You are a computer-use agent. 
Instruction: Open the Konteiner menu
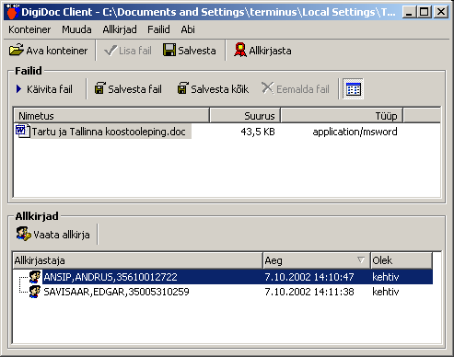click(x=29, y=29)
